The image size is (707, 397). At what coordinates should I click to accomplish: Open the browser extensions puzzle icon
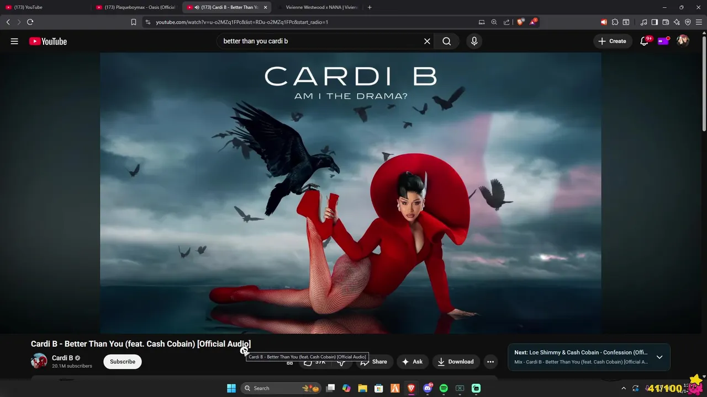[615, 22]
